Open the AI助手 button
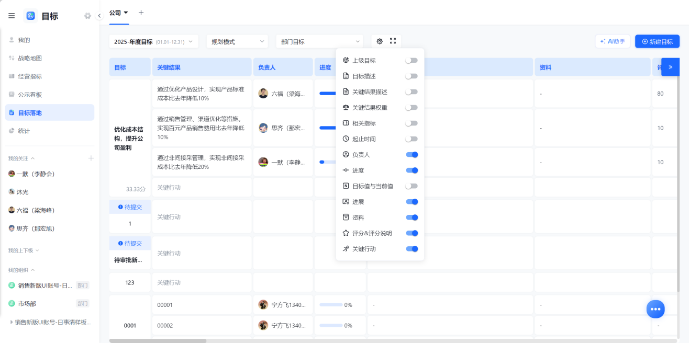Viewport: 689px width, 343px height. tap(613, 41)
